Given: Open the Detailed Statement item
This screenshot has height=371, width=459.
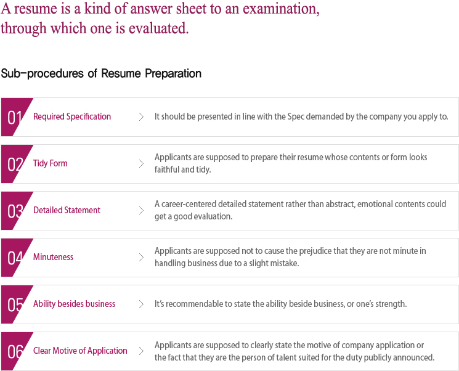Looking at the screenshot, I should coord(67,210).
